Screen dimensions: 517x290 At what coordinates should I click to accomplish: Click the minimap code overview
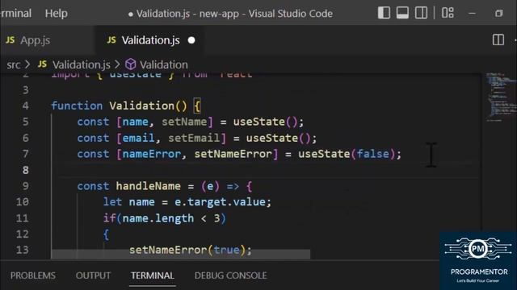pos(501,97)
